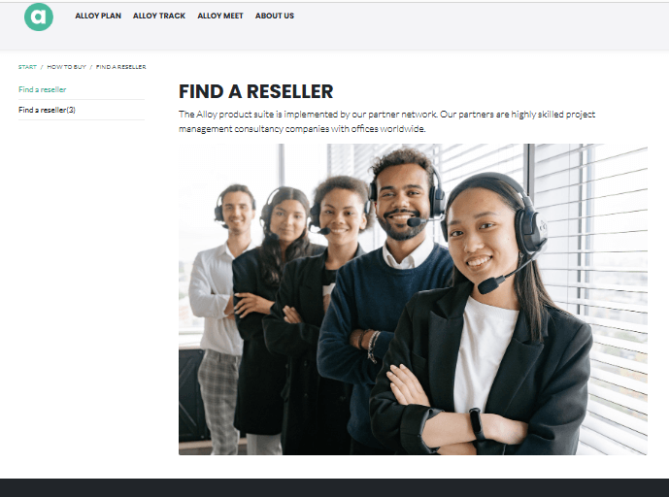
Task: Click the front woman's headset microphone
Action: coord(490,285)
